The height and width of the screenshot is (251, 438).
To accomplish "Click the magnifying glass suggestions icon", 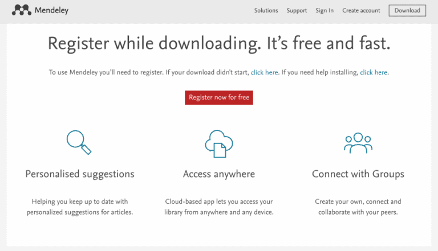I will coord(79,142).
